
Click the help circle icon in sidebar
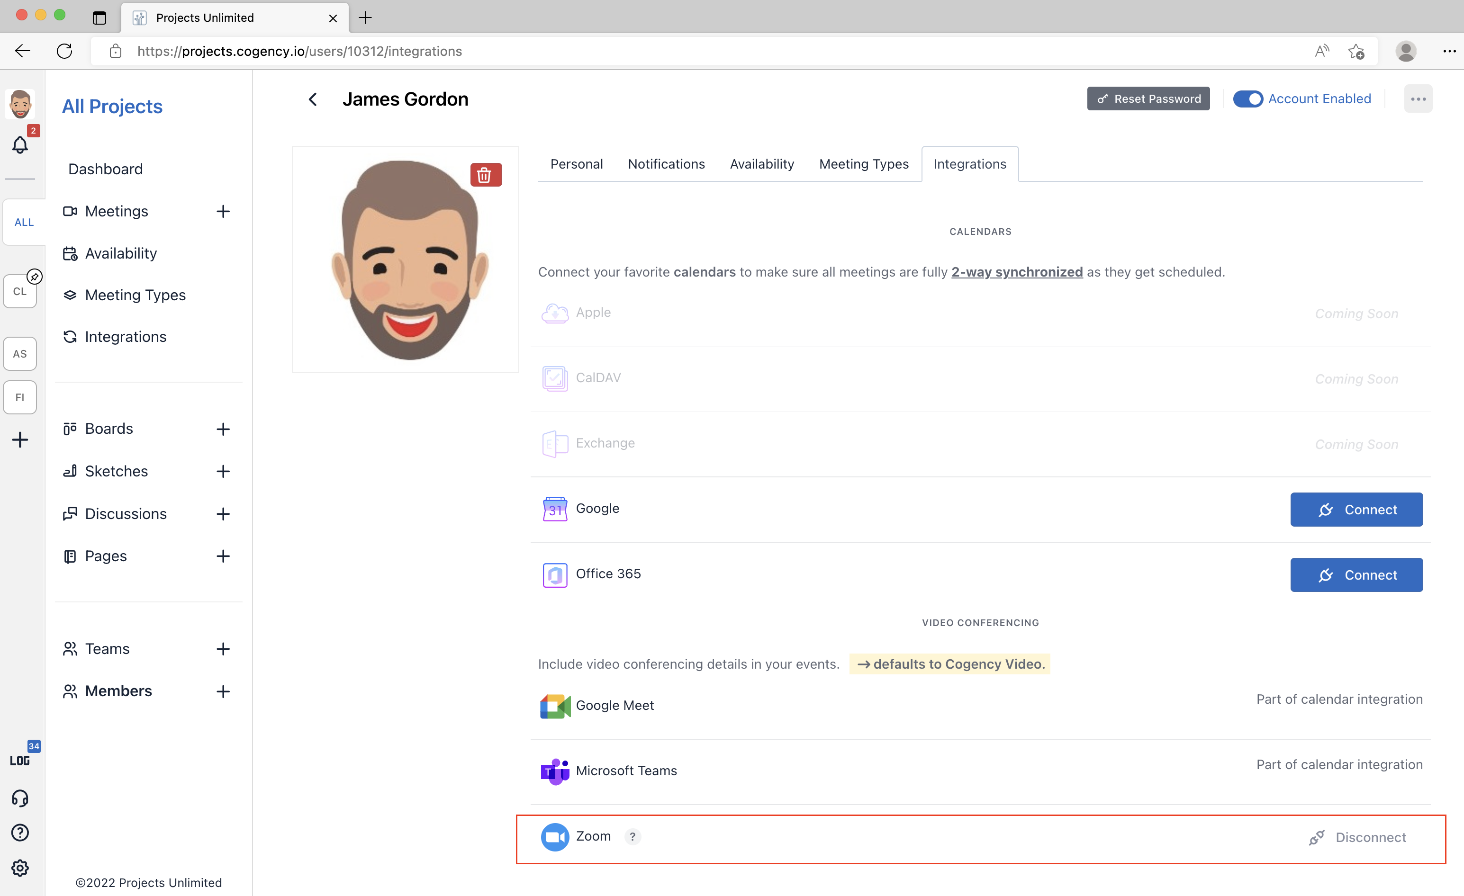[20, 833]
